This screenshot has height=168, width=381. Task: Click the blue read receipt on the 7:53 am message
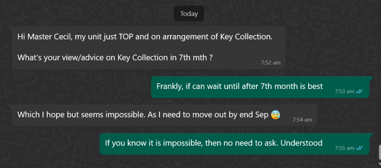click(x=360, y=91)
